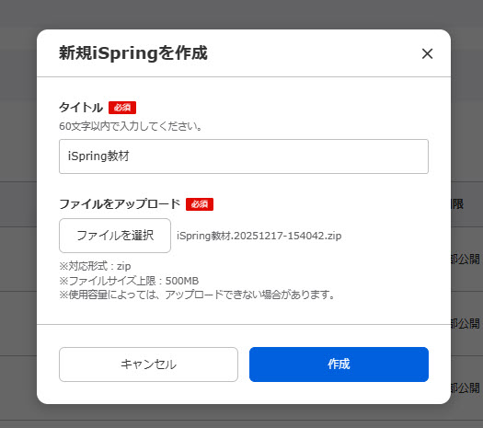
Task: Click the blue 作成 button
Action: (x=339, y=364)
